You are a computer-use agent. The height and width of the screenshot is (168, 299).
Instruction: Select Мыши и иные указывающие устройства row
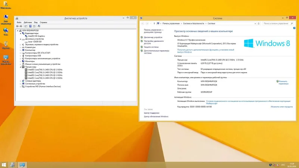coord(43,64)
